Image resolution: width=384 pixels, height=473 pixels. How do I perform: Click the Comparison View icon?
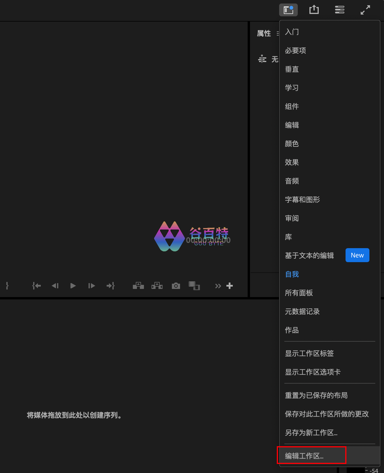pos(194,286)
